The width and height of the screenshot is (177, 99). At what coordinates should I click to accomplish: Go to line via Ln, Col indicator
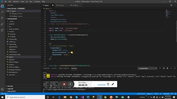click(x=141, y=94)
